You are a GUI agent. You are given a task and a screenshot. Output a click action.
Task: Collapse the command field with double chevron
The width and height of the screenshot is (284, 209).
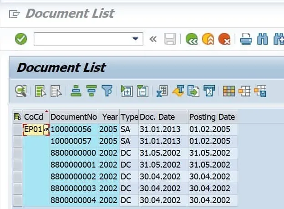[153, 39]
